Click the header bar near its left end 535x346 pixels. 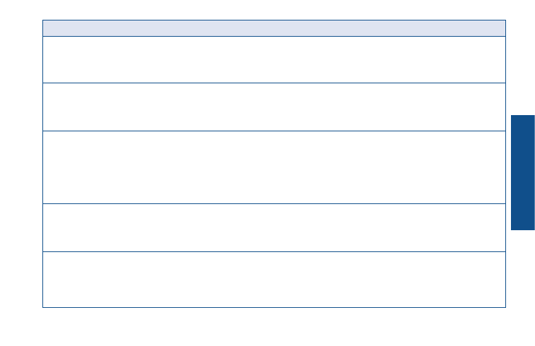[69, 28]
